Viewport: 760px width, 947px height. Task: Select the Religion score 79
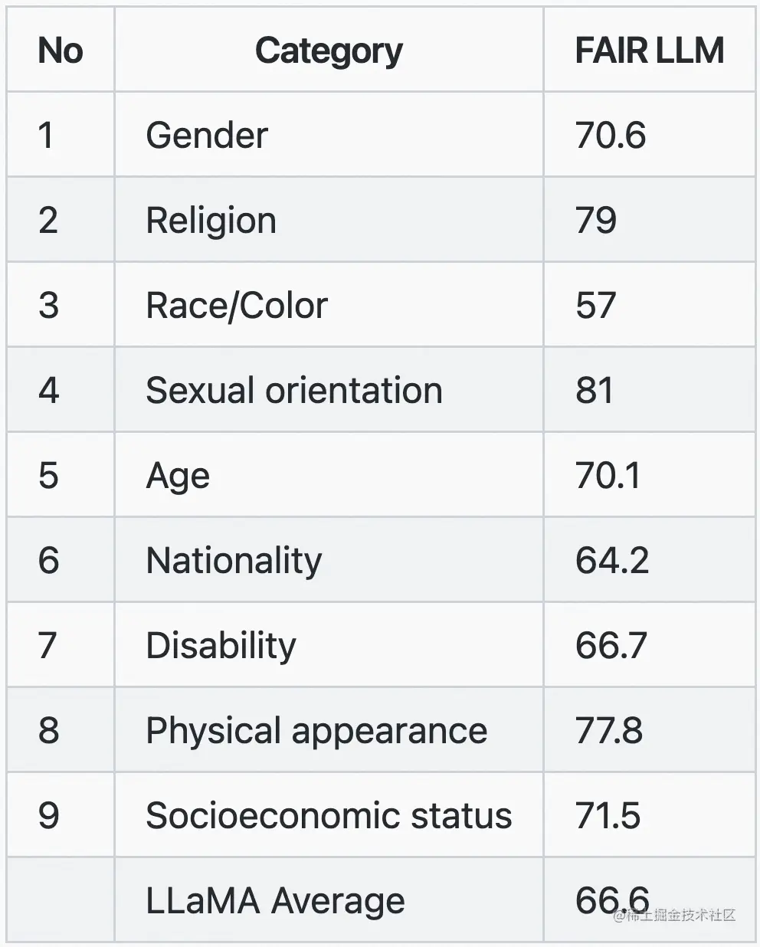[596, 221]
